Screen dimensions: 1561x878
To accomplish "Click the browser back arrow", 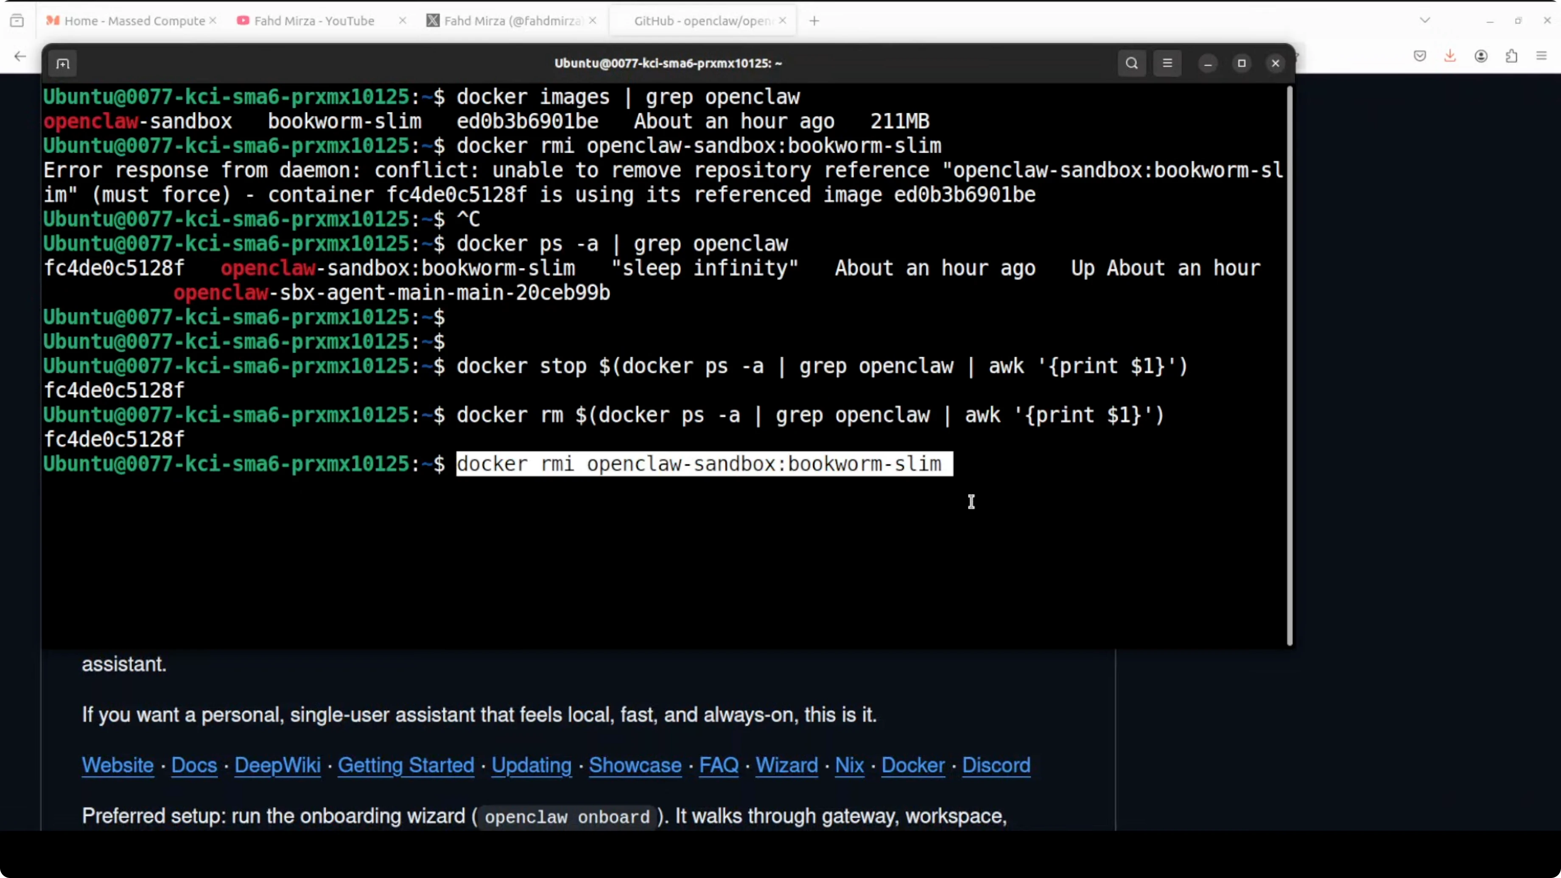I will pos(20,56).
